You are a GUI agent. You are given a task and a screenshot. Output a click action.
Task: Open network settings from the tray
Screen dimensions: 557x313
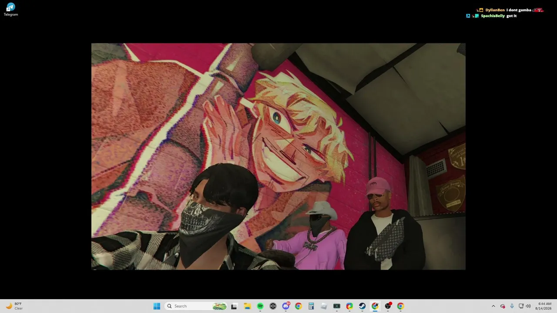(521, 306)
